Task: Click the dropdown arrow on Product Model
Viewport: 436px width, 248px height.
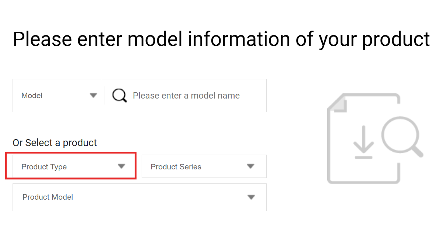Action: pos(251,197)
